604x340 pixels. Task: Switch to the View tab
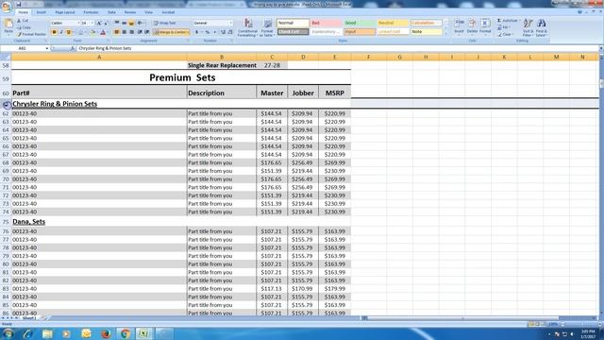point(148,12)
